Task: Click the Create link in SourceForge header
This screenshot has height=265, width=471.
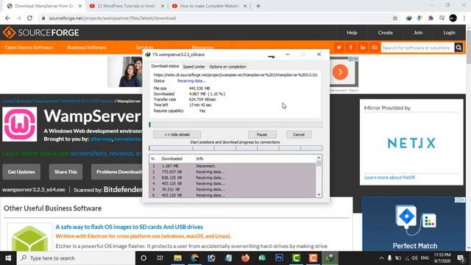Action: pos(386,32)
